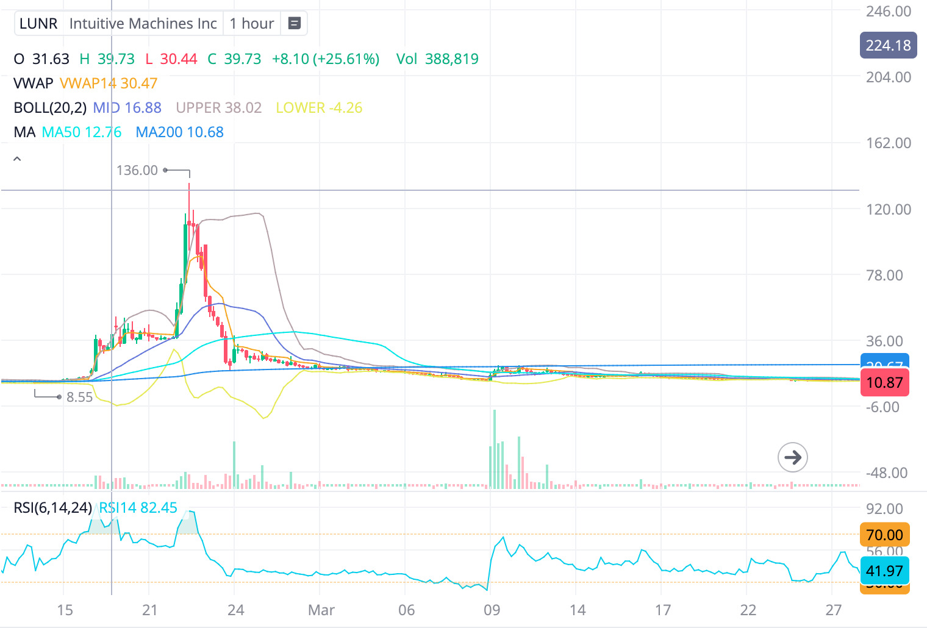Click the 24 date label on time axis
Image resolution: width=927 pixels, height=628 pixels.
[235, 610]
